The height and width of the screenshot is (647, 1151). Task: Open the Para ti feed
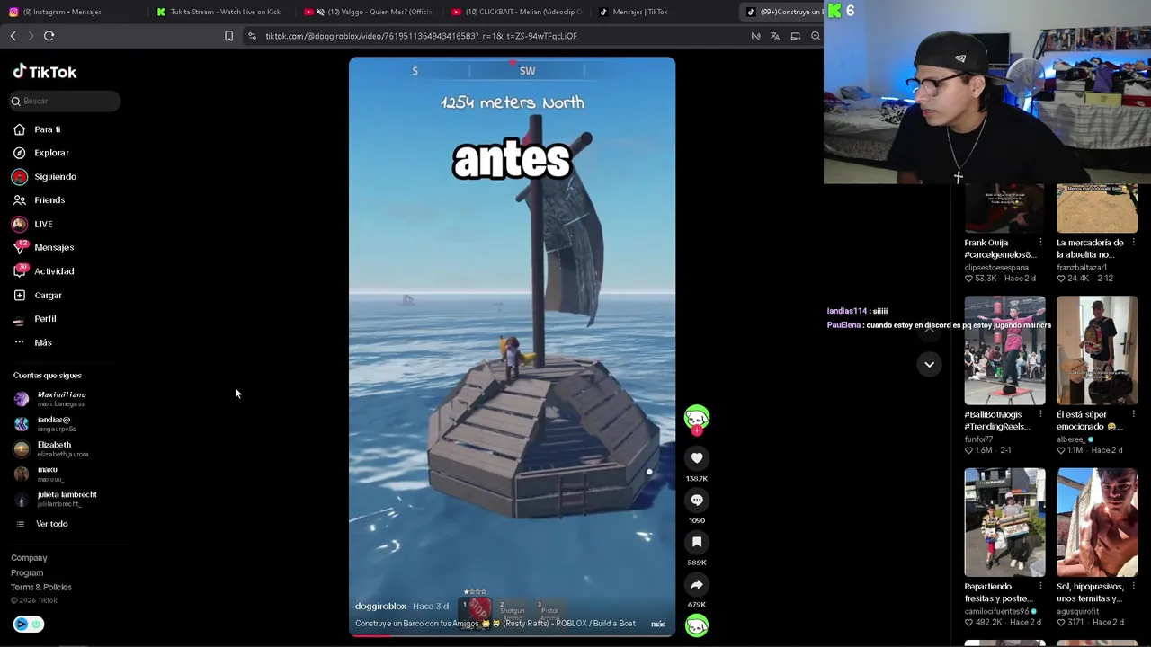pos(38,129)
